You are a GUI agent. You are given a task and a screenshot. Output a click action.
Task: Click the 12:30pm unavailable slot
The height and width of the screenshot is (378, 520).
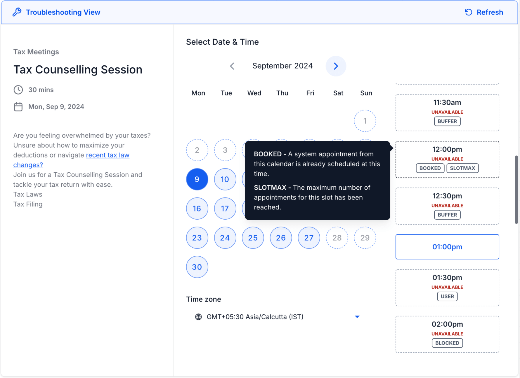click(447, 206)
